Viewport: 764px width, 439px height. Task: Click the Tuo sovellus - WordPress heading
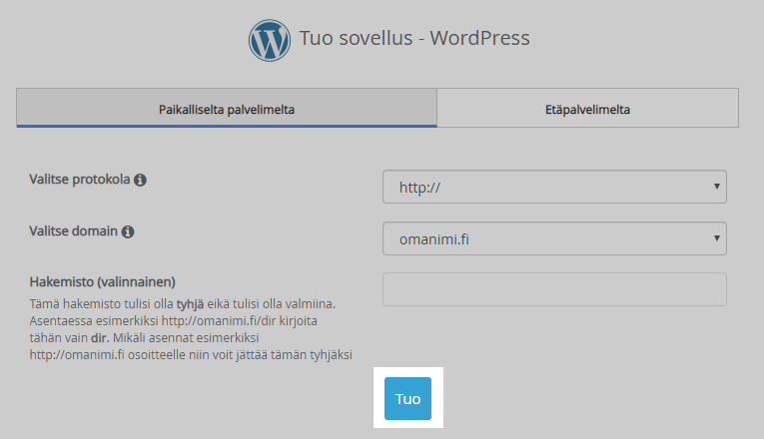pos(414,38)
